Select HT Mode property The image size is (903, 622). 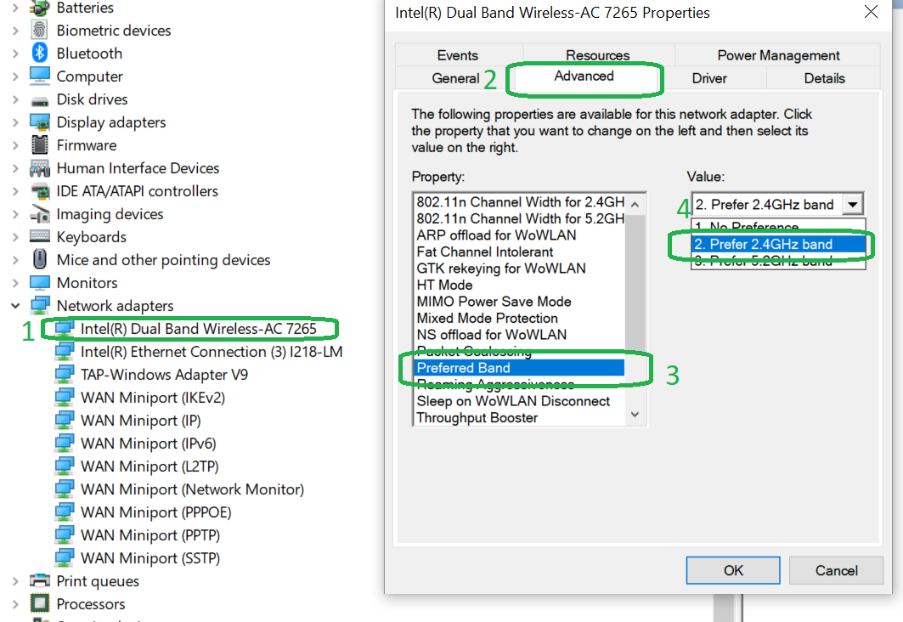click(519, 285)
